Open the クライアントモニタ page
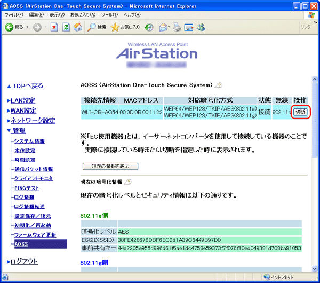 point(34,178)
